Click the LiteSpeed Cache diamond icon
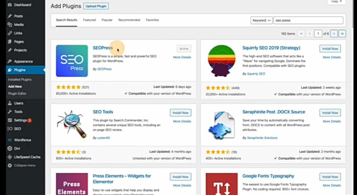Image resolution: width=357 pixels, height=195 pixels. tap(10, 157)
